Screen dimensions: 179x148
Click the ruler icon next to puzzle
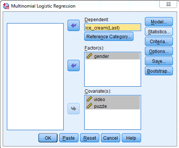pyautogui.click(x=89, y=106)
